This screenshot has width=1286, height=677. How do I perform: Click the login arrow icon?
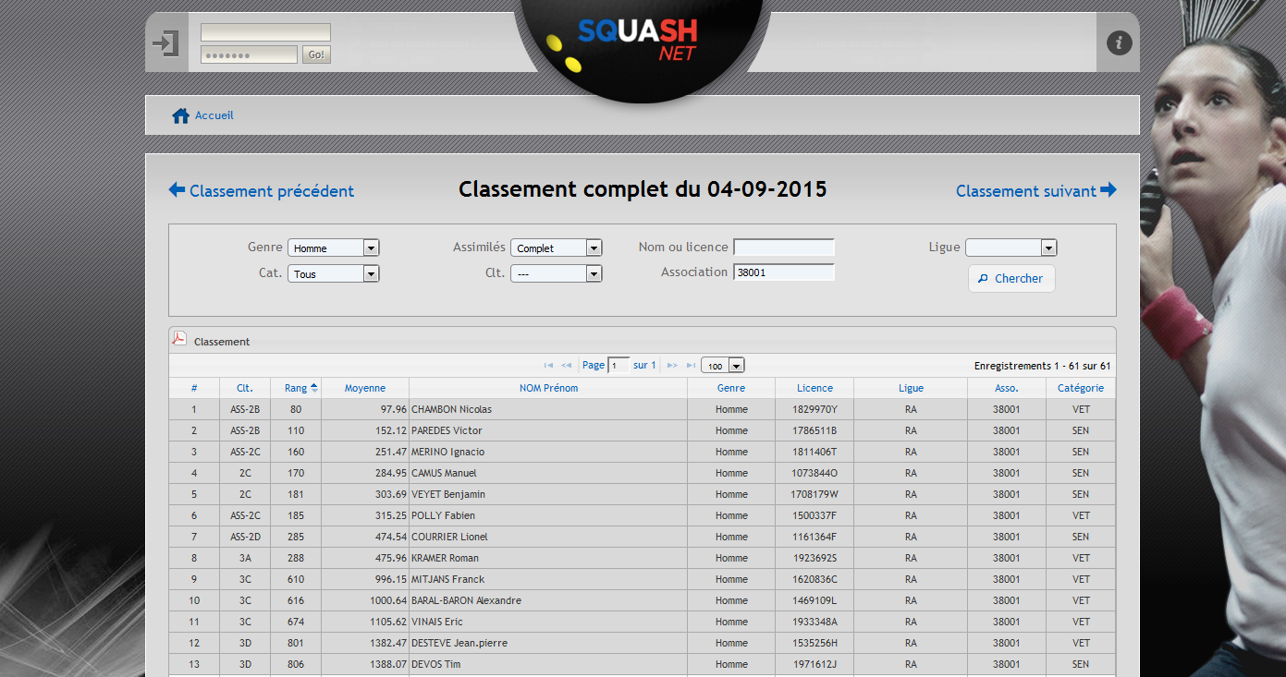165,42
